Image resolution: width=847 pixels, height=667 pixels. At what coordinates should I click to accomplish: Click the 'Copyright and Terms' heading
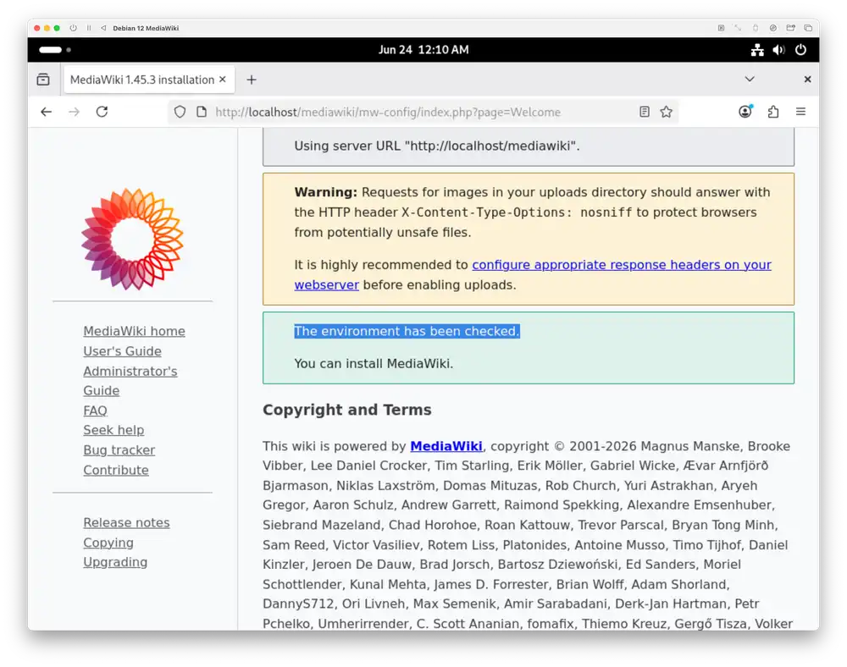[346, 410]
